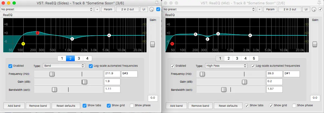This screenshot has height=113, width=324.
Task: Enable Show phase in Mid ReaEQ
Action: point(294,105)
